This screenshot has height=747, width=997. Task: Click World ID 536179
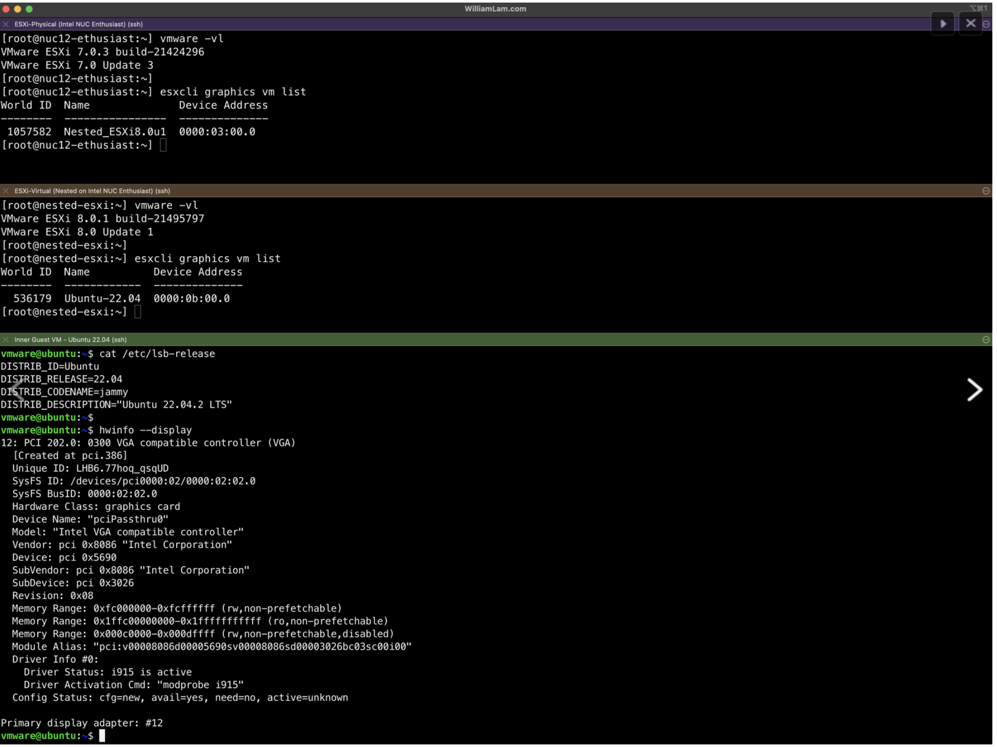coord(33,300)
